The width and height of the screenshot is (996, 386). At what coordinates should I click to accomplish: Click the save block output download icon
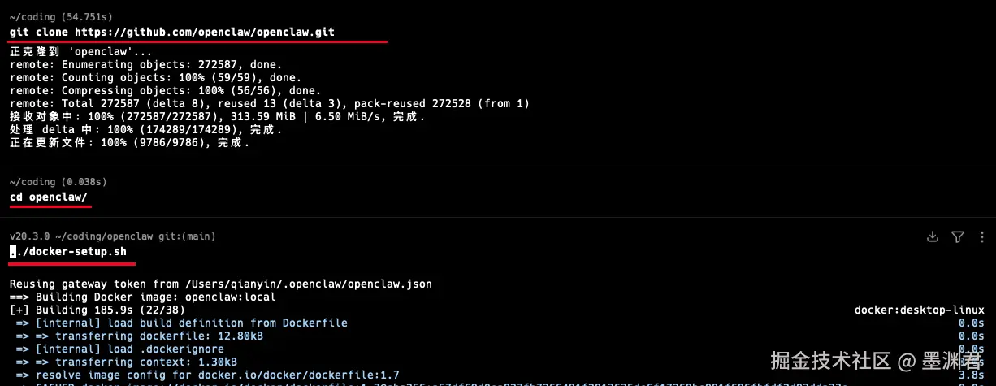[x=933, y=236]
